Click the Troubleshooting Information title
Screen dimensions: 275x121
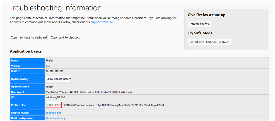(x=56, y=8)
